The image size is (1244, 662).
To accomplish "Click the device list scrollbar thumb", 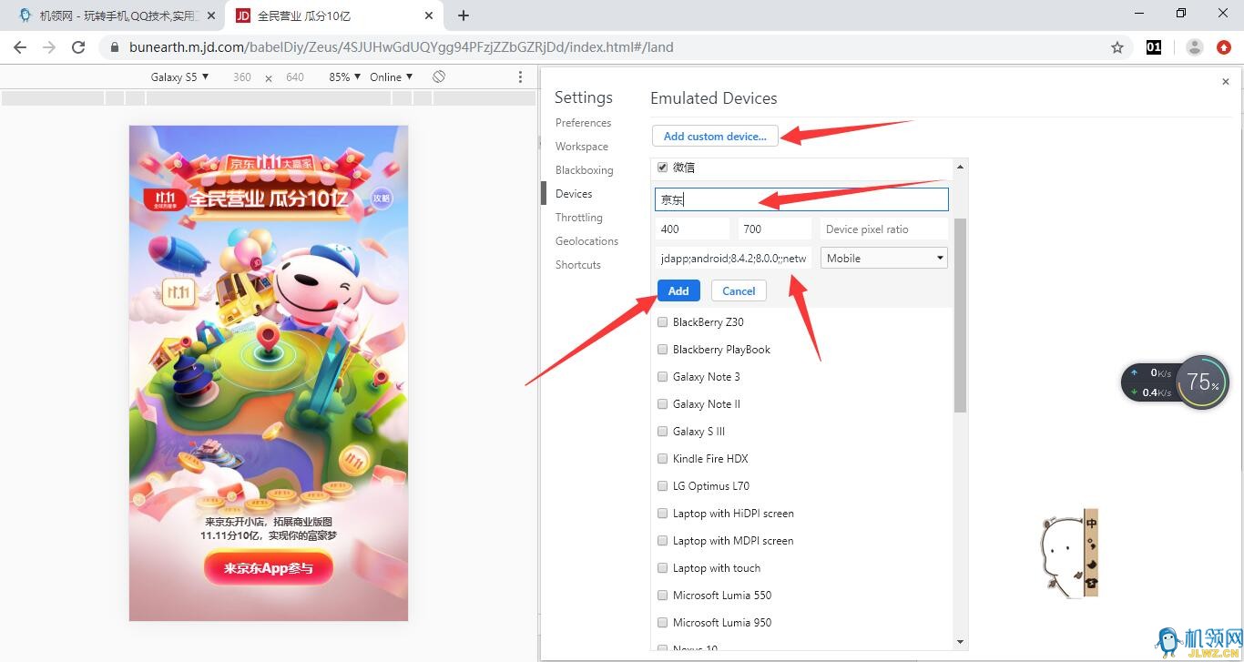I will click(960, 315).
